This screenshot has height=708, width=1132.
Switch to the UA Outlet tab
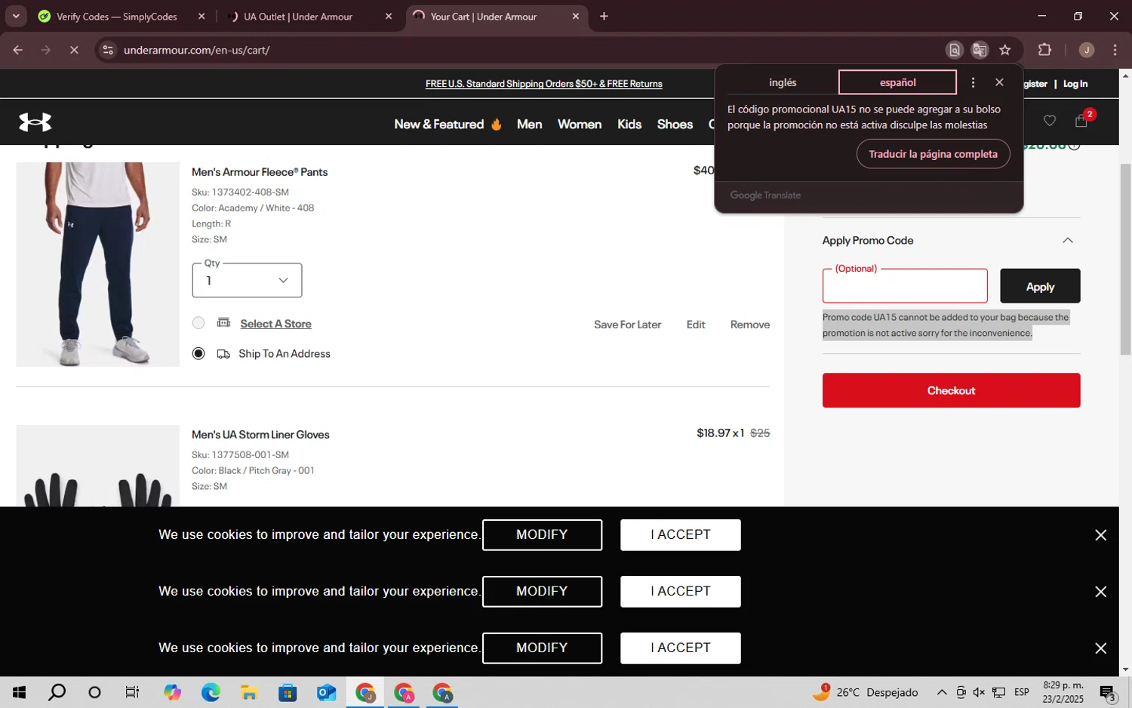coord(298,17)
